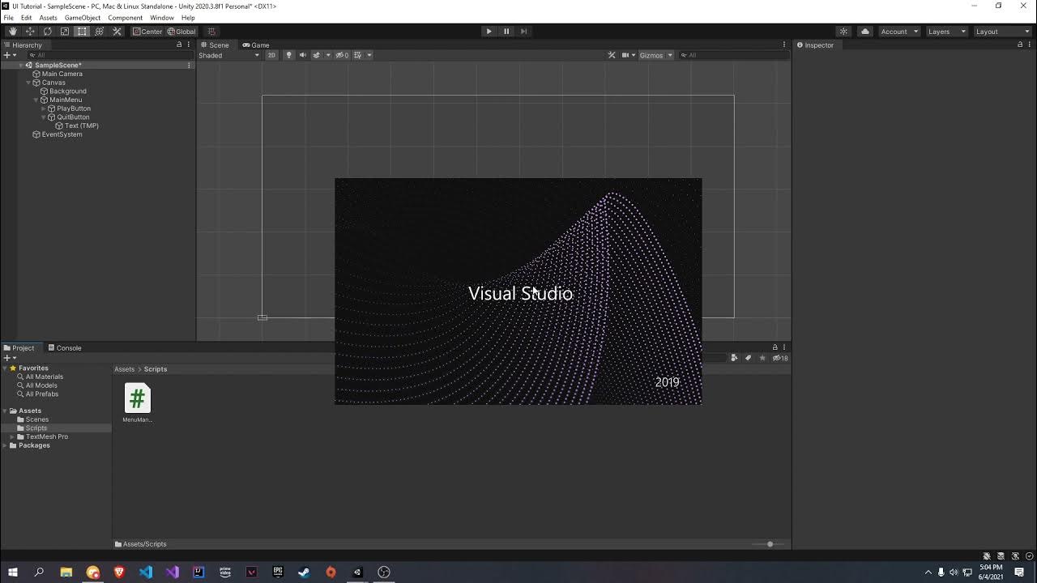This screenshot has width=1037, height=583.
Task: Open the Window menu
Action: coord(162,18)
